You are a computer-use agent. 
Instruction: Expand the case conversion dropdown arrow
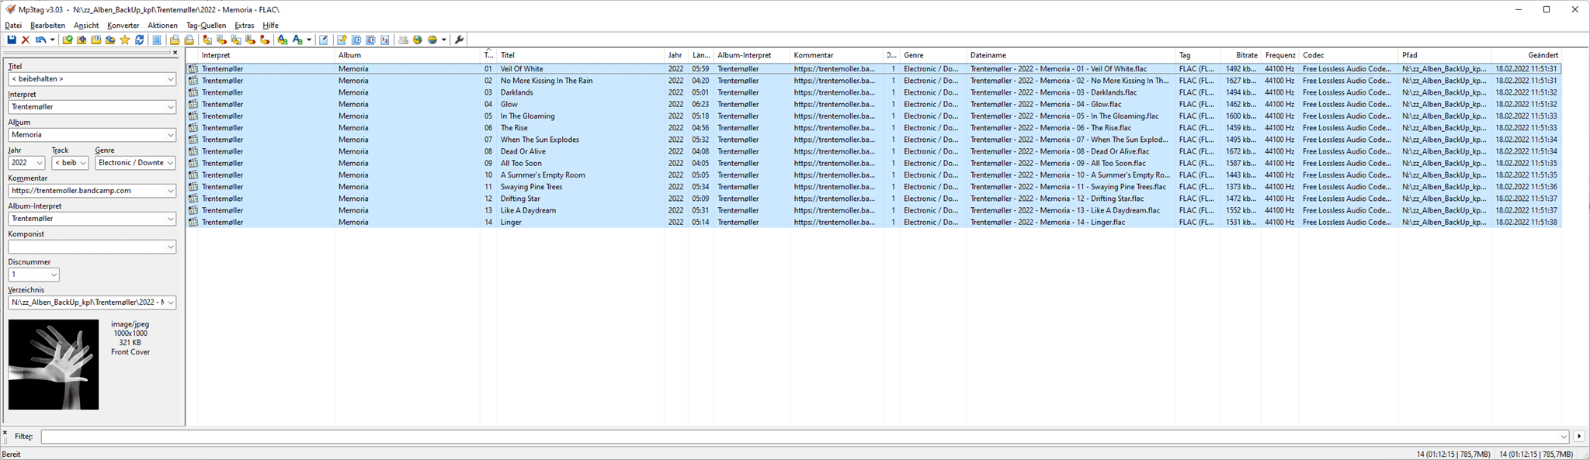click(x=309, y=40)
